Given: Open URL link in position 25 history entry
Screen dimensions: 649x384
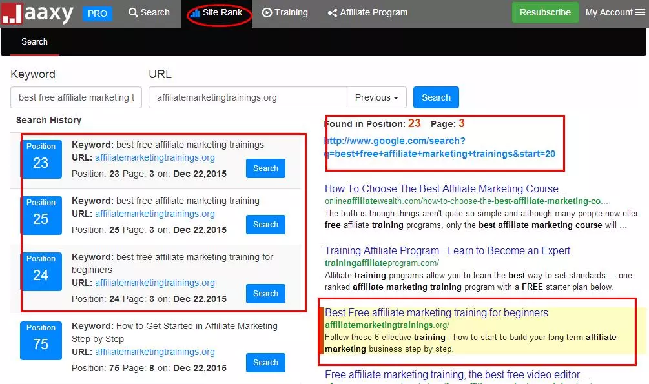Looking at the screenshot, I should pos(155,214).
